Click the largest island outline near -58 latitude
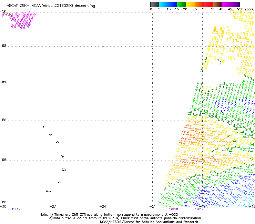Image resolution: width=255 pixels, height=224 pixels. point(64,170)
